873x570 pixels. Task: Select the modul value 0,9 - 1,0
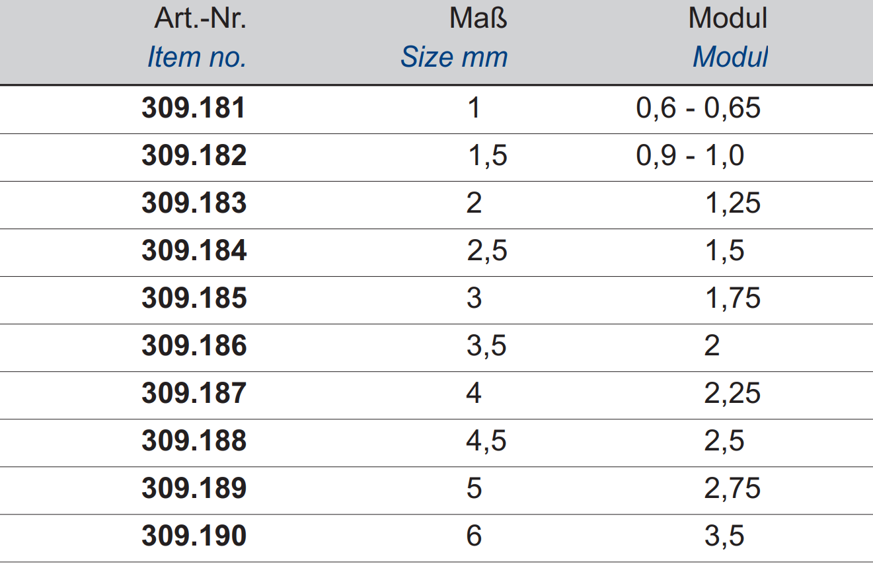[690, 157]
